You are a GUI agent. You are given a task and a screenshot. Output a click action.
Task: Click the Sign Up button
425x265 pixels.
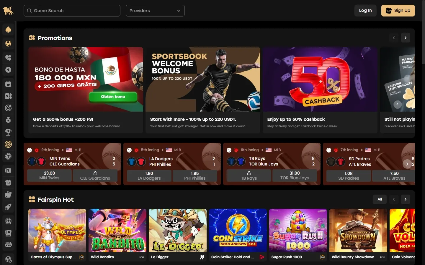click(398, 10)
